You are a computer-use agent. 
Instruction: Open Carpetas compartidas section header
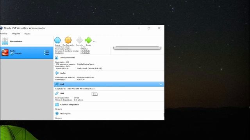[x=70, y=105]
